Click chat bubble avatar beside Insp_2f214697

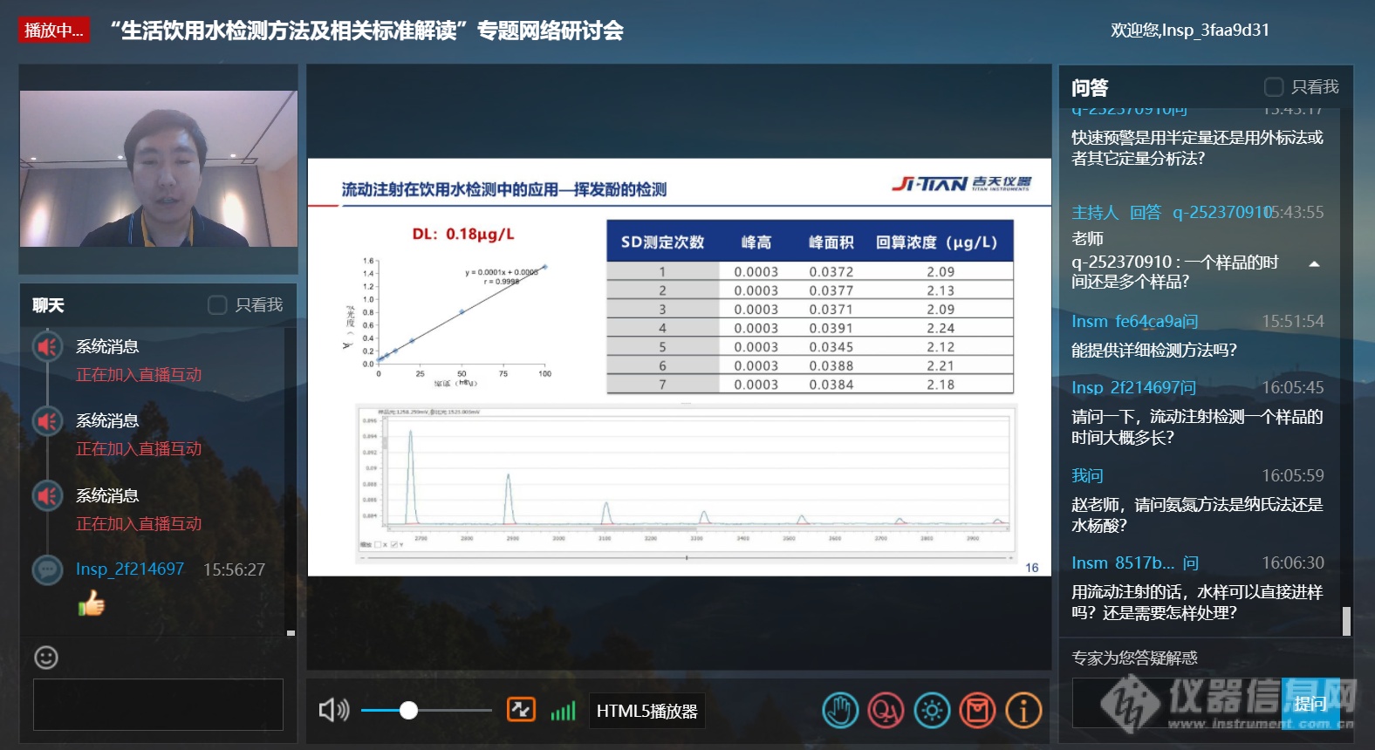tap(47, 570)
